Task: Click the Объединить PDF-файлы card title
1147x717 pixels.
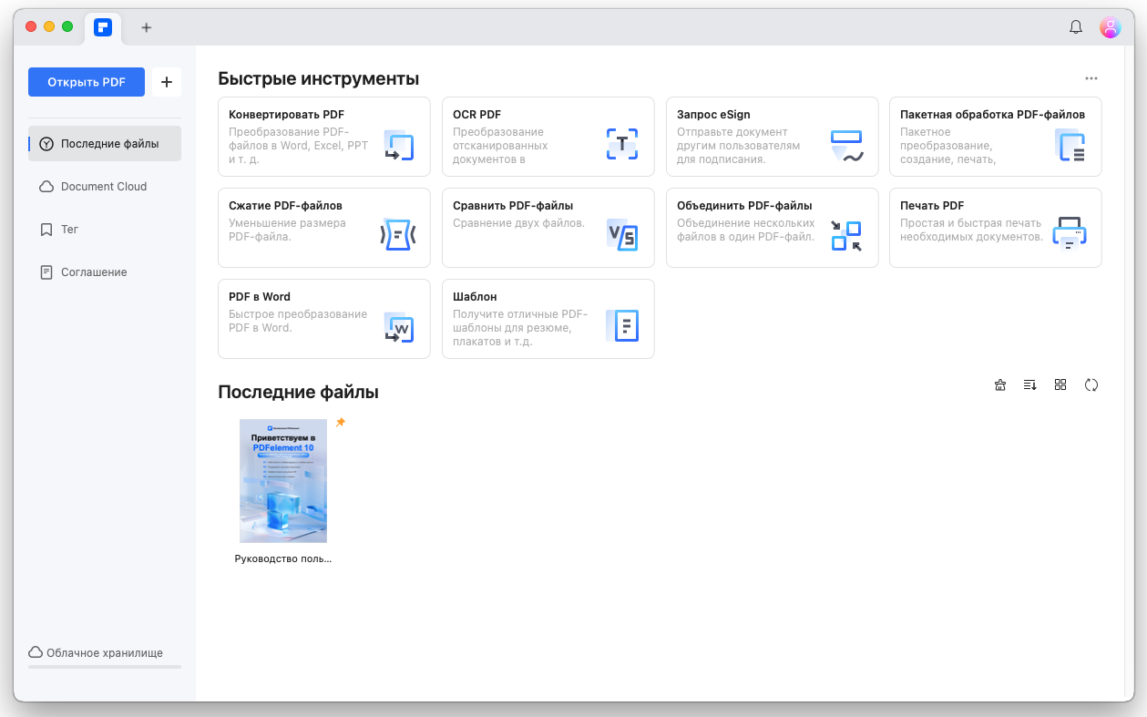Action: pos(744,206)
